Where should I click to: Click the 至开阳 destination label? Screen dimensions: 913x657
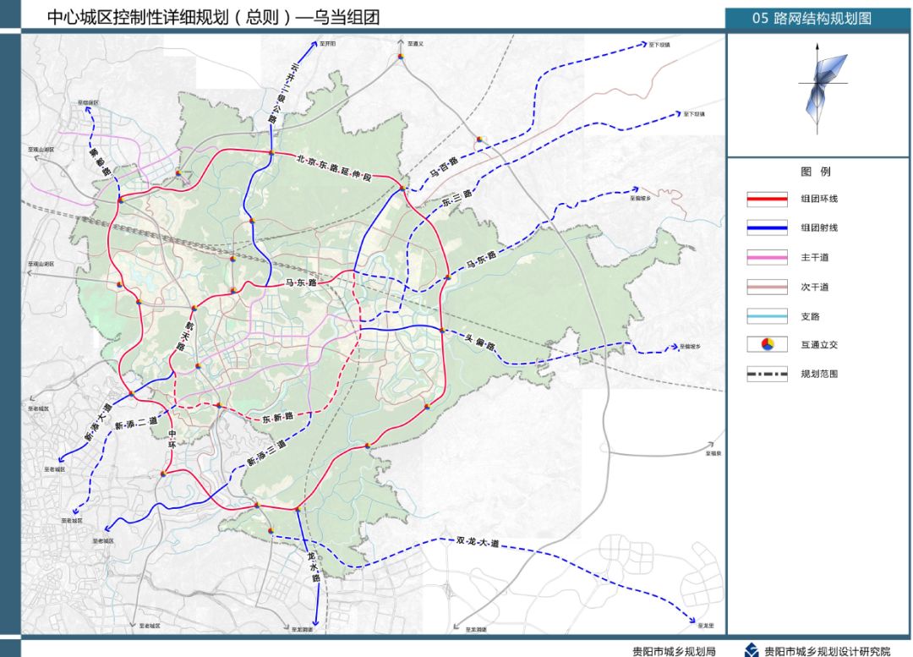(x=327, y=42)
